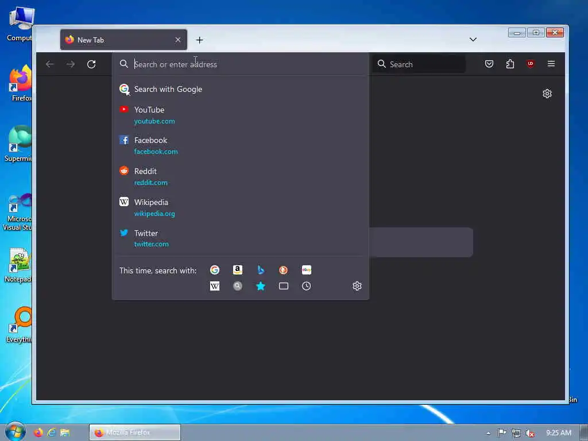Open a new tab with plus button
Screen dimensions: 588x441
point(199,40)
